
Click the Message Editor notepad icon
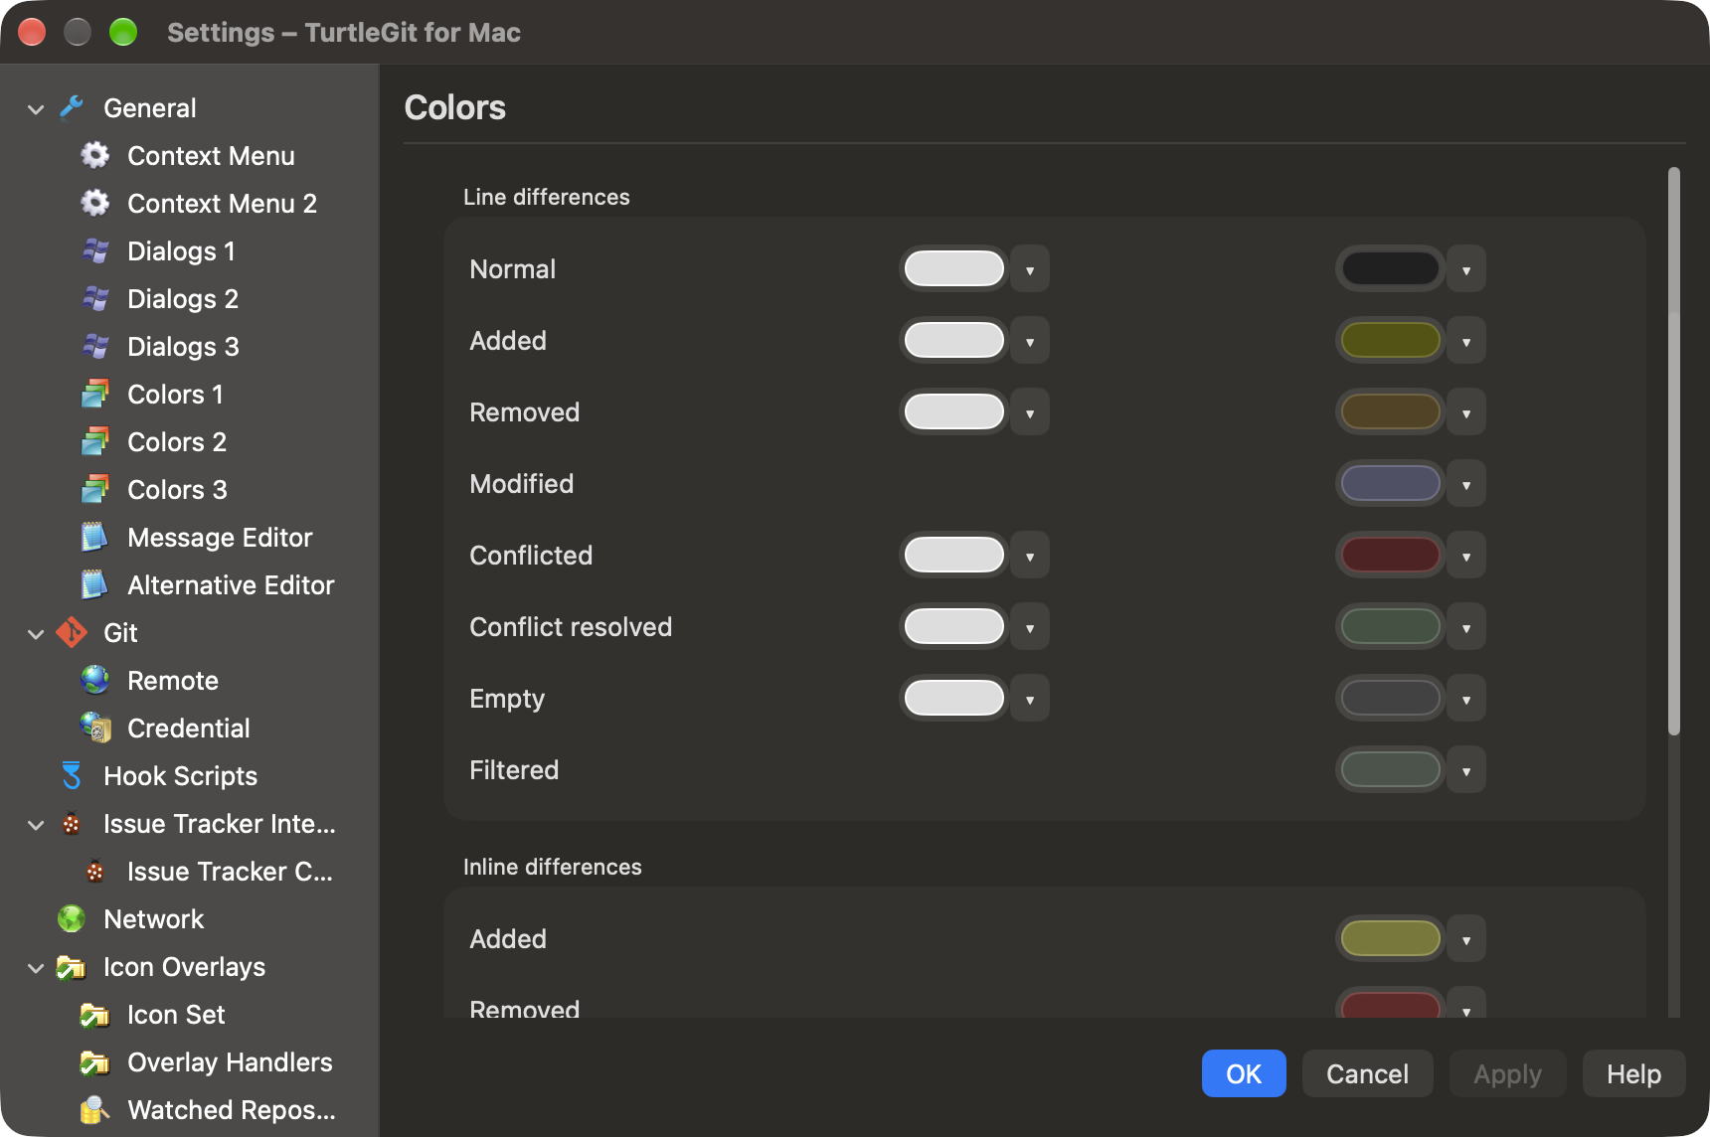[95, 537]
